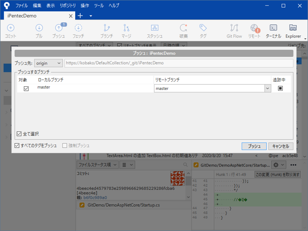The width and height of the screenshot is (308, 231).
Task: Expand the toolbar overflow arrow
Action: click(x=305, y=38)
